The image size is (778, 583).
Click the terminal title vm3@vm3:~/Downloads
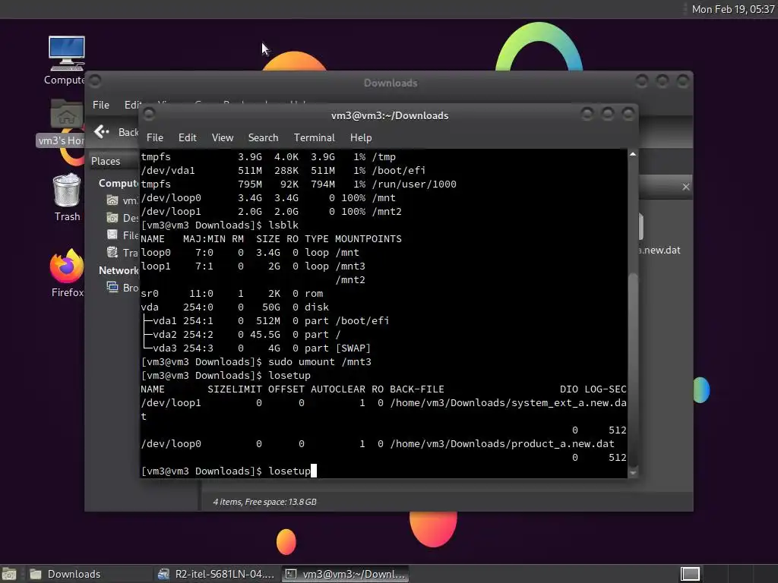[390, 115]
